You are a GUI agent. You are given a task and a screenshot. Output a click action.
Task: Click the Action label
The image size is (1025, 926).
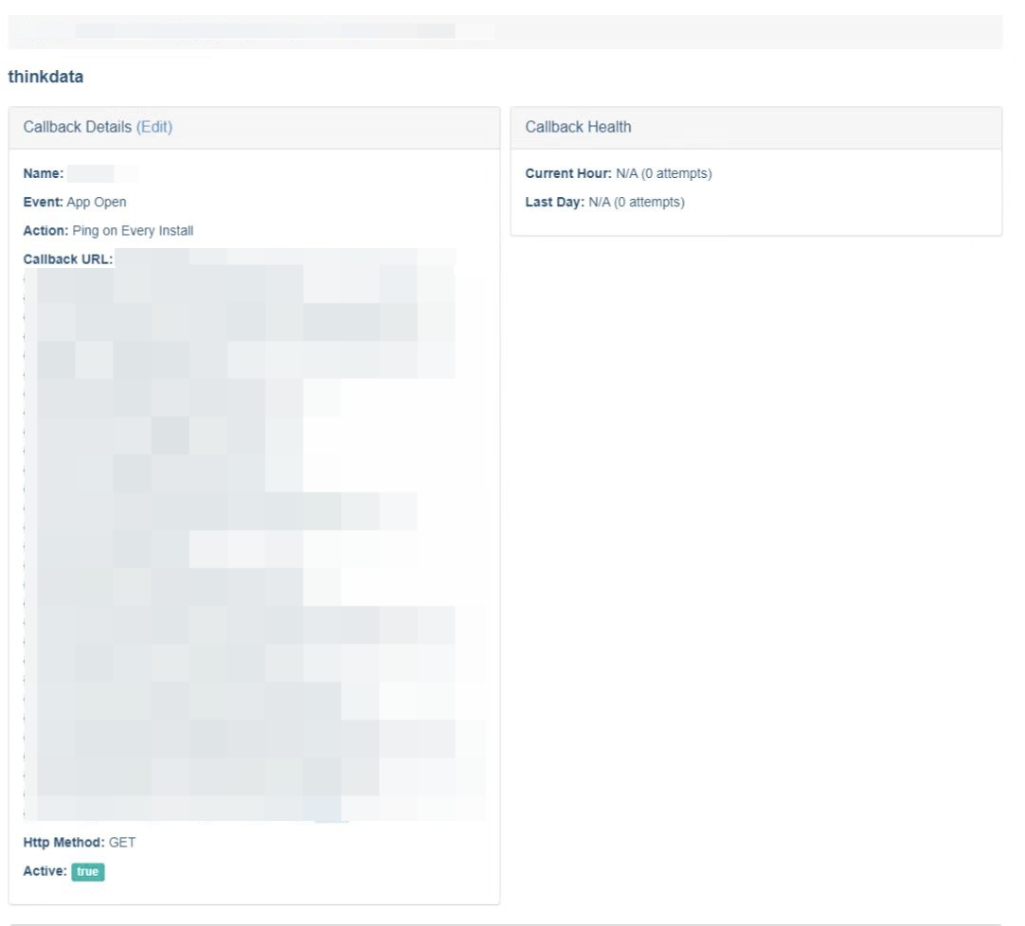tap(45, 230)
